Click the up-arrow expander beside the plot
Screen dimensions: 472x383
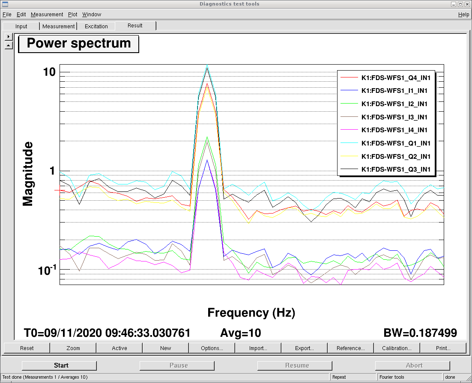(9, 45)
